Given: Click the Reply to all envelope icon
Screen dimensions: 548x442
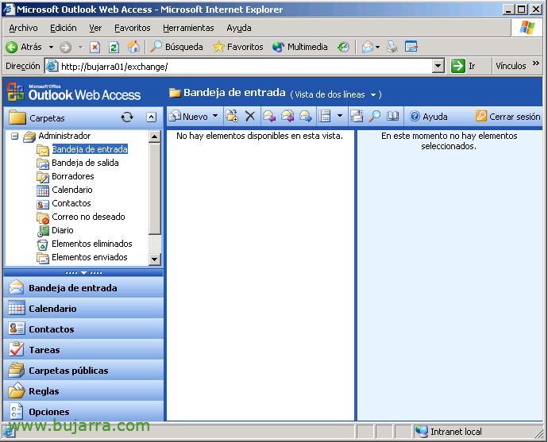Looking at the screenshot, I should (x=288, y=117).
